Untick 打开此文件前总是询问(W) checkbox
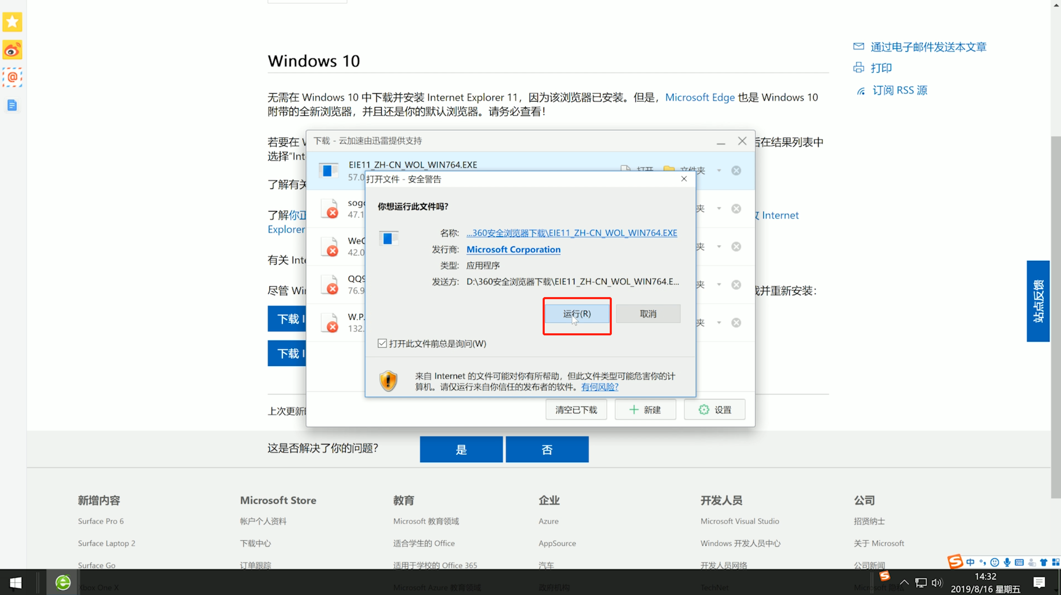The width and height of the screenshot is (1061, 595). pyautogui.click(x=382, y=344)
